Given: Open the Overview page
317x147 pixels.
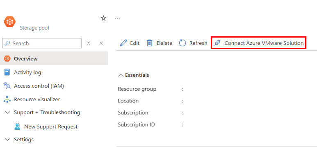Looking at the screenshot, I should 54,59.
